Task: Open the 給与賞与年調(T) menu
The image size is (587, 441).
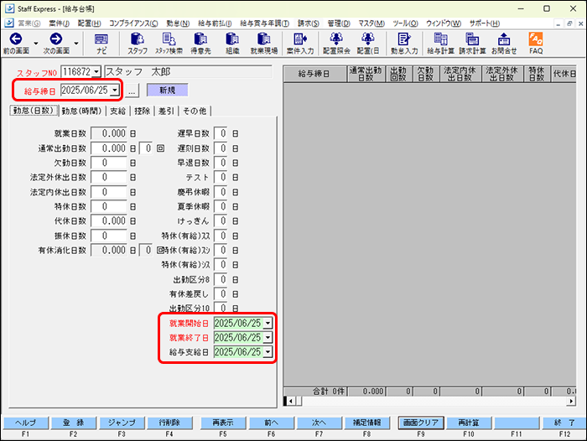Action: 264,23
